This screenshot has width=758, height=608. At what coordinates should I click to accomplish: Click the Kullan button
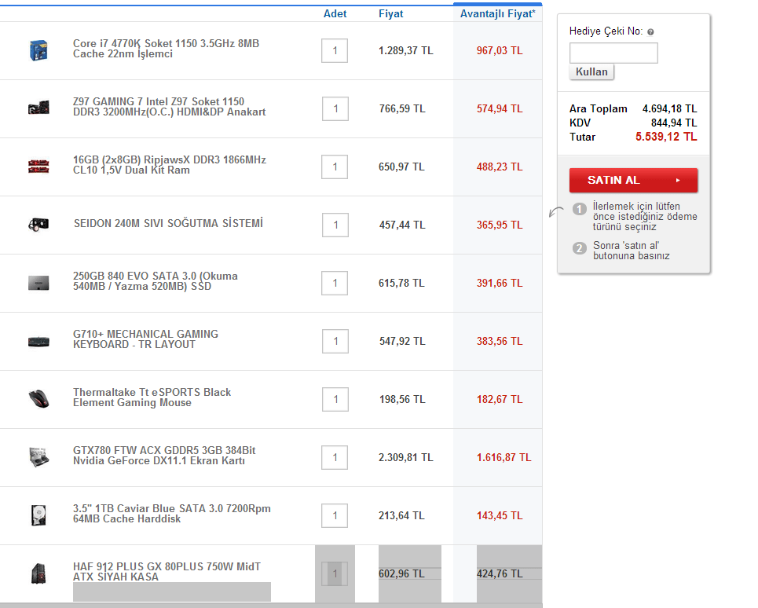tap(591, 72)
